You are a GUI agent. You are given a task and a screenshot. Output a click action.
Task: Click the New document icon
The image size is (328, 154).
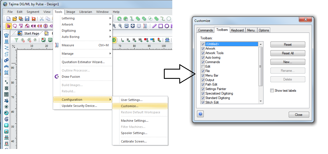[x=9, y=19]
